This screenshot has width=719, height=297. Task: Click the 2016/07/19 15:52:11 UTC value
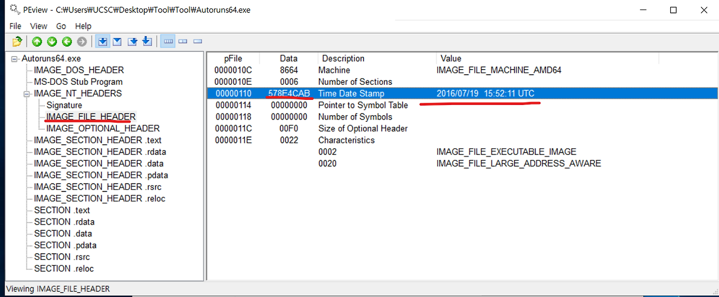485,94
